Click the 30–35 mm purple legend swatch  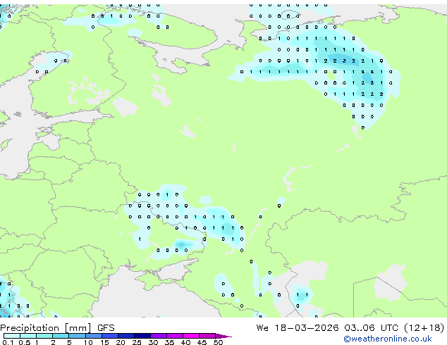(x=159, y=336)
